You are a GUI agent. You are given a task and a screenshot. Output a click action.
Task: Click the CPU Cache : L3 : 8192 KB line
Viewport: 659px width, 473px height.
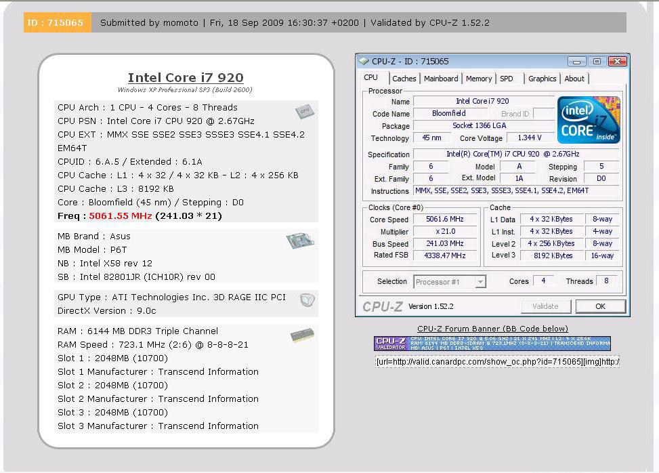click(116, 189)
